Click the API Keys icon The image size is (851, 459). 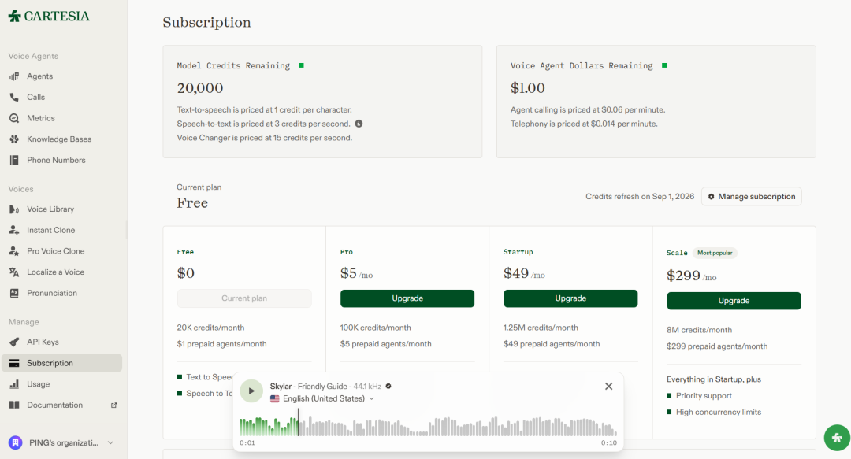coord(14,342)
